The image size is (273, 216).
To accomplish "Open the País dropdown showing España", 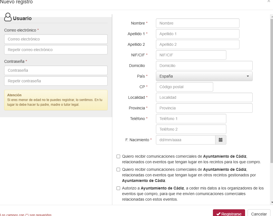I will (204, 76).
